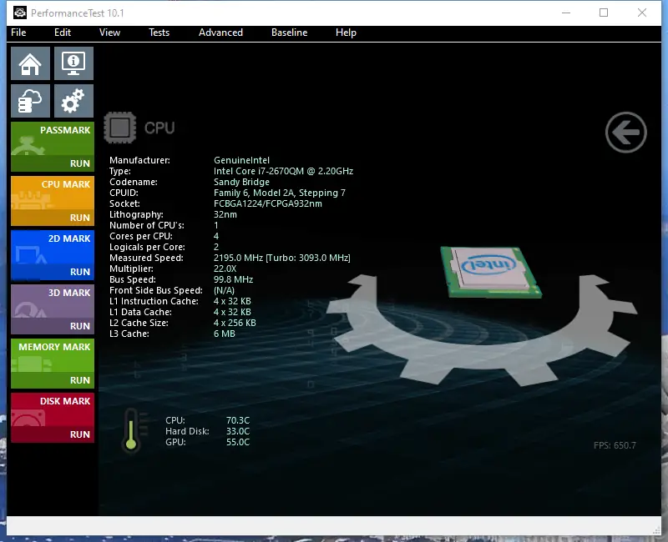
Task: Open the Help menu
Action: (346, 33)
